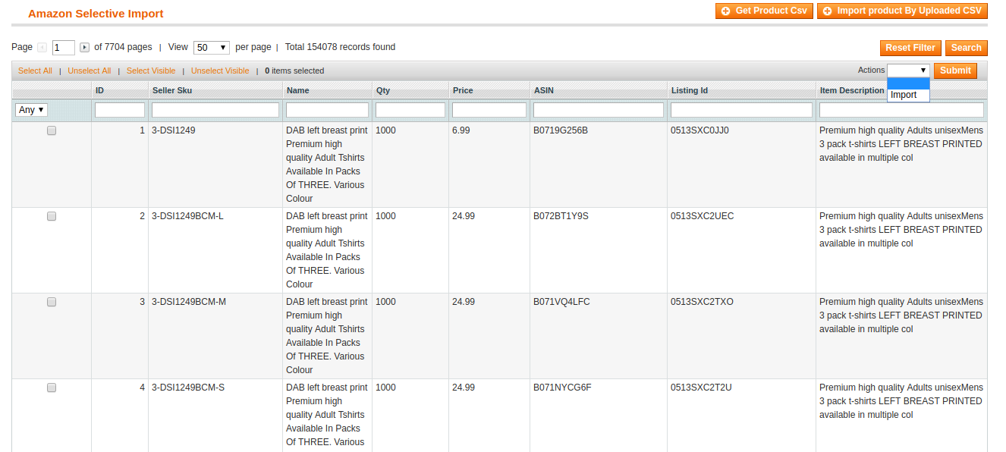The image size is (1006, 452).
Task: Go to next page arrow icon
Action: [x=84, y=48]
